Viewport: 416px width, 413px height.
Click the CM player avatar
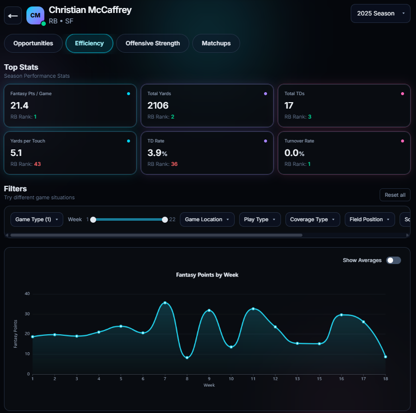[35, 15]
